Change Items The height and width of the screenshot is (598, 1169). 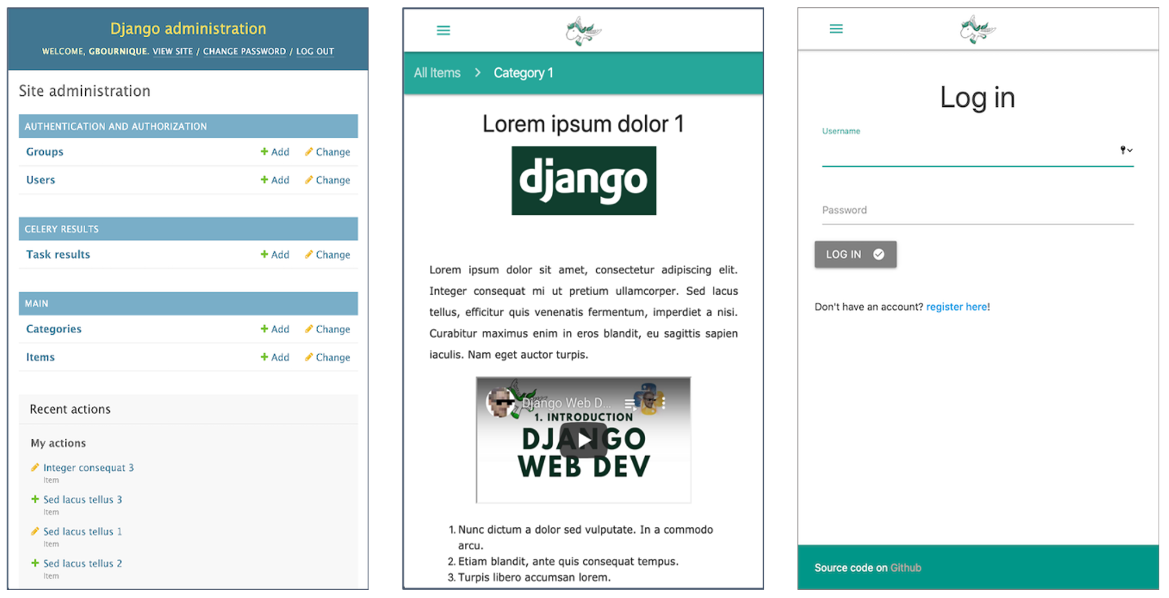[x=327, y=357]
